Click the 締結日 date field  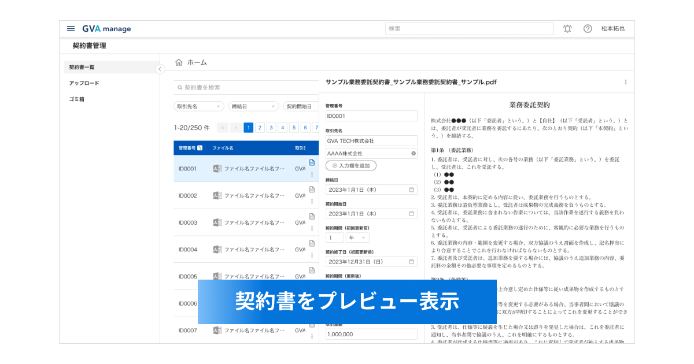[x=371, y=190]
